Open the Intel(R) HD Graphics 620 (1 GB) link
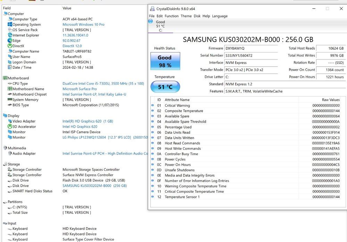347x242 pixels. pos(88,121)
